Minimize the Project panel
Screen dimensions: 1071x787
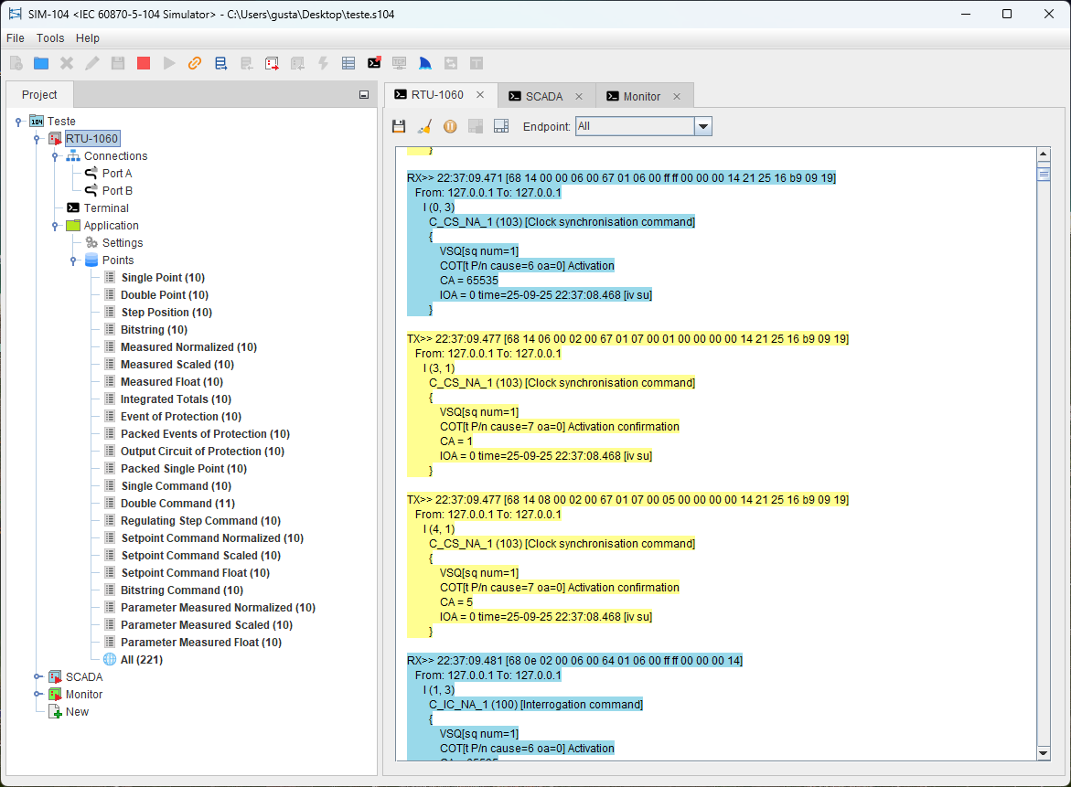[364, 95]
